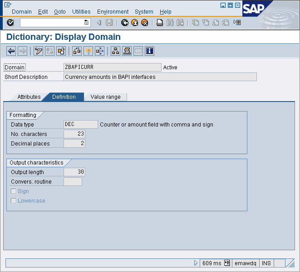
Task: Click the next object right arrow button
Action: pos(23,51)
